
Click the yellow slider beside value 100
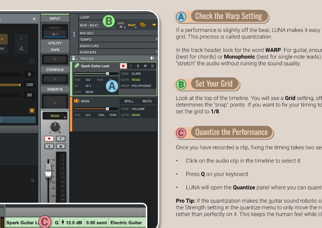coord(10,85)
